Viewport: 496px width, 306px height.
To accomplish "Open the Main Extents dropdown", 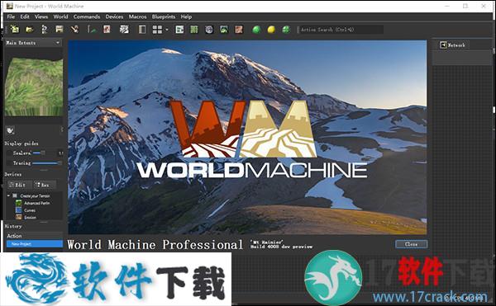I will pyautogui.click(x=33, y=43).
